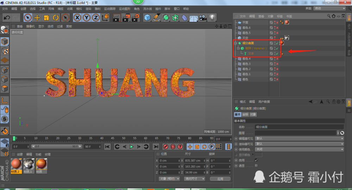Open Render Settings gear clapperboard
Screen dimensions: 352x190
136,18
